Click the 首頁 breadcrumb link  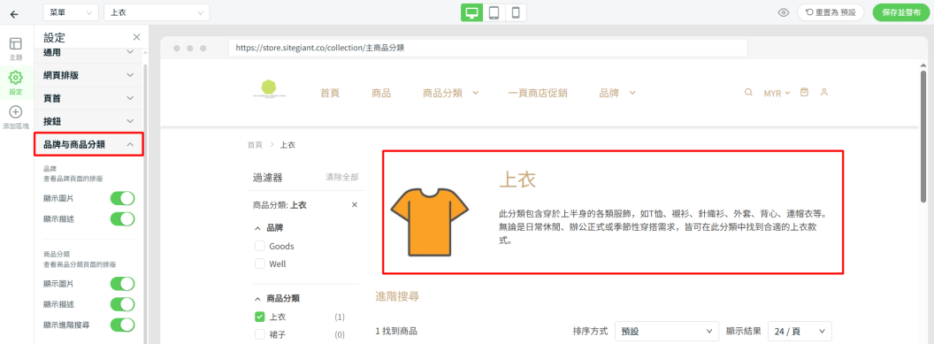(255, 145)
